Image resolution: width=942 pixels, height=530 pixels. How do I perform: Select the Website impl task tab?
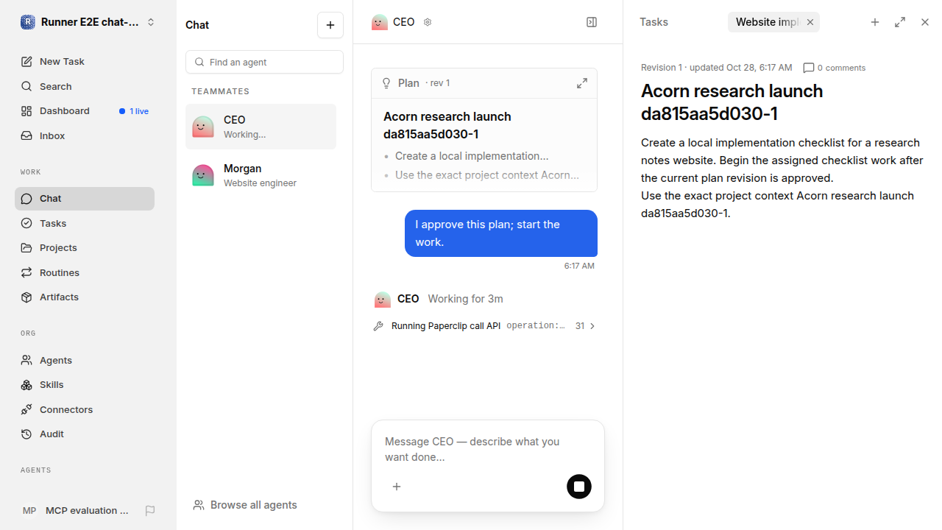[x=766, y=22]
